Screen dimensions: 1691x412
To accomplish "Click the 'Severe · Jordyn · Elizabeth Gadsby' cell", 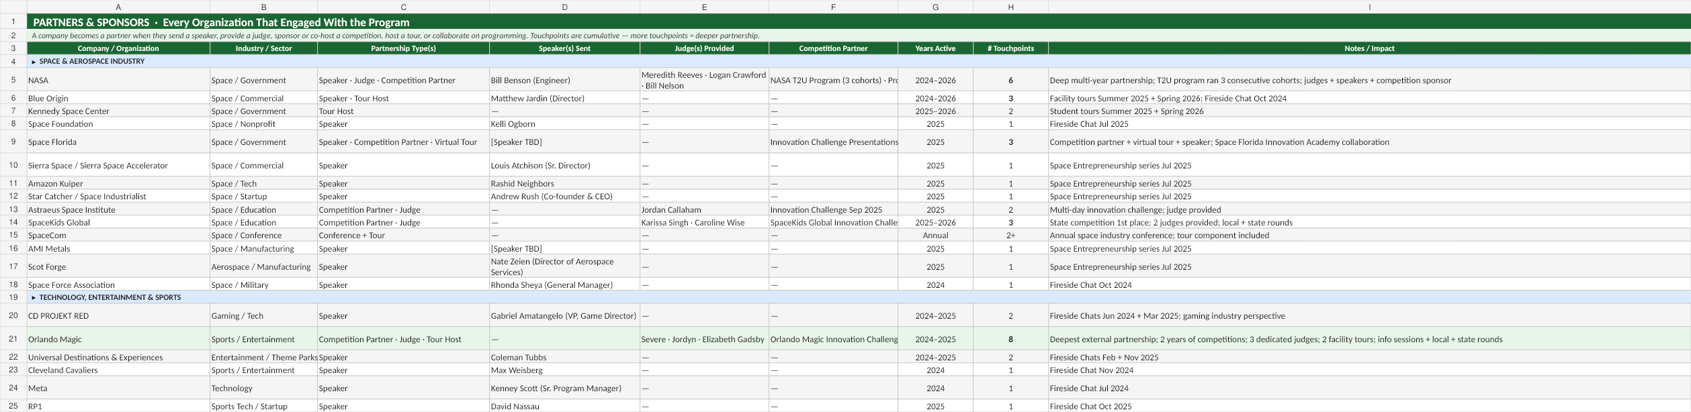I will 704,339.
